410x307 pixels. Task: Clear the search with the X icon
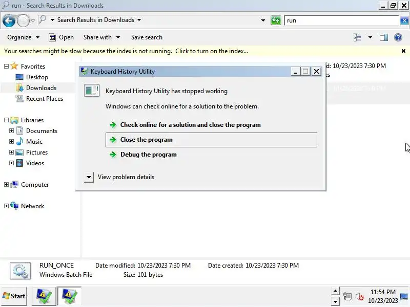point(404,20)
